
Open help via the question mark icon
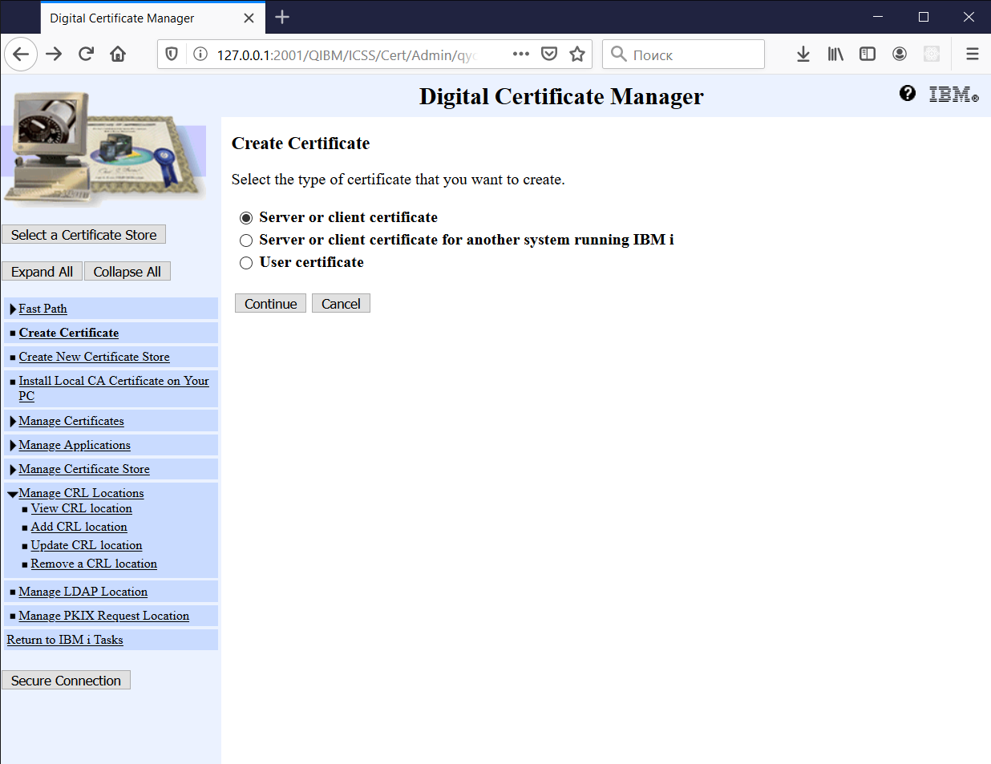(x=908, y=94)
